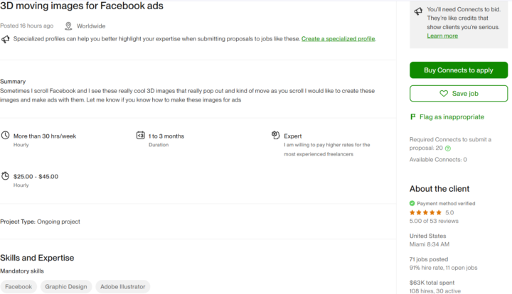The height and width of the screenshot is (294, 512).
Task: Open the Create a specialized profile link
Action: pyautogui.click(x=338, y=38)
